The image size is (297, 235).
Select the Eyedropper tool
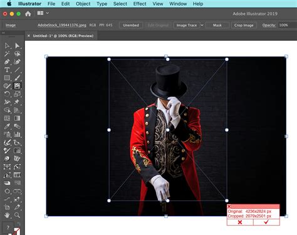pyautogui.click(x=7, y=126)
